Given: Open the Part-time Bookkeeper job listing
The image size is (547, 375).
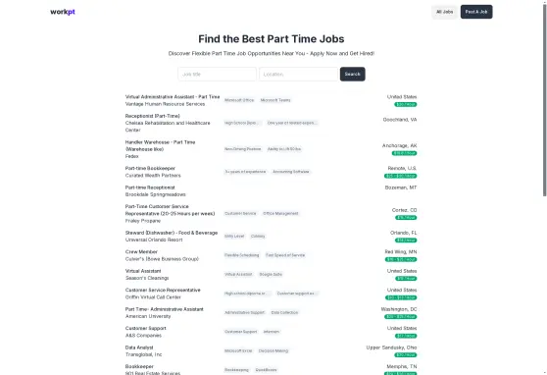Looking at the screenshot, I should [150, 168].
